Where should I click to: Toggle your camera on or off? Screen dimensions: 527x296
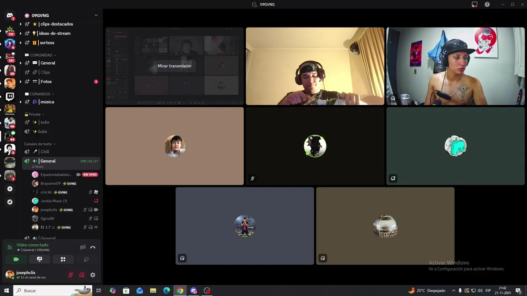click(x=16, y=259)
